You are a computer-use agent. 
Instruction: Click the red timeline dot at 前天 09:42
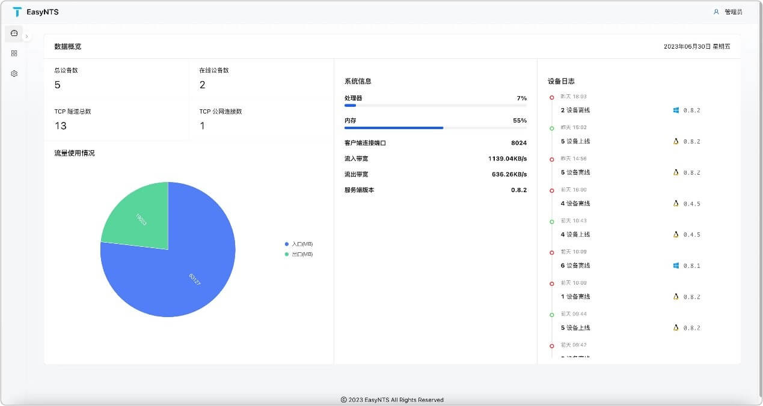tap(552, 346)
